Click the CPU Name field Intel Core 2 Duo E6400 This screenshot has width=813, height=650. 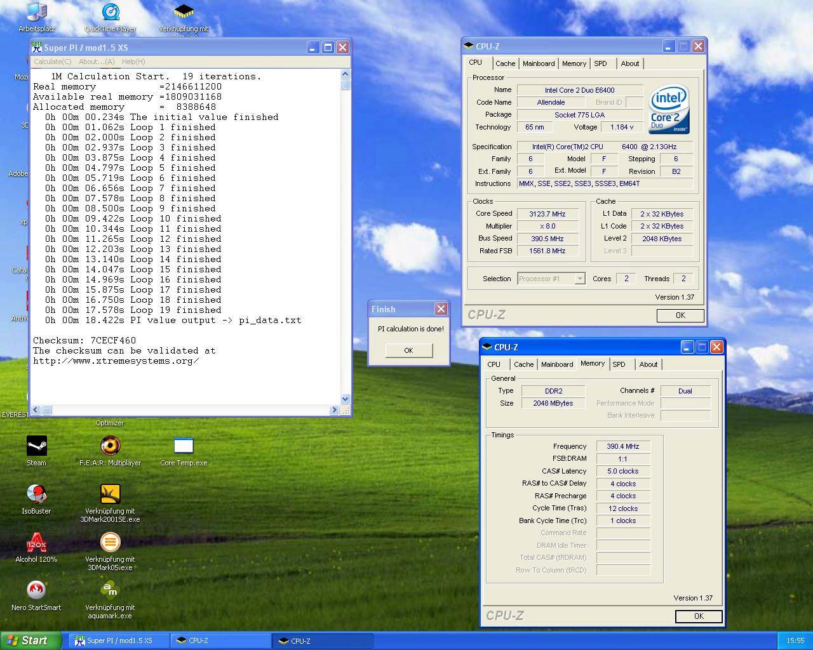coord(580,90)
